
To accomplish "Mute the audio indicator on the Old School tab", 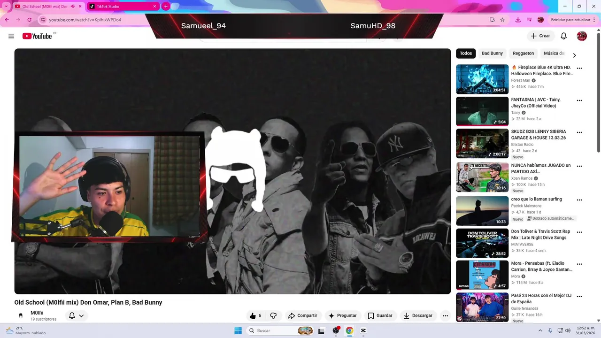I will 72,7.
